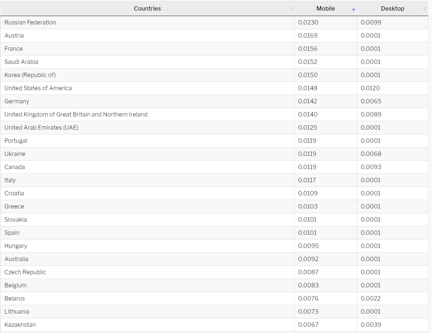Click the Desktop column sort arrows icon
432x333 pixels.
pos(425,9)
